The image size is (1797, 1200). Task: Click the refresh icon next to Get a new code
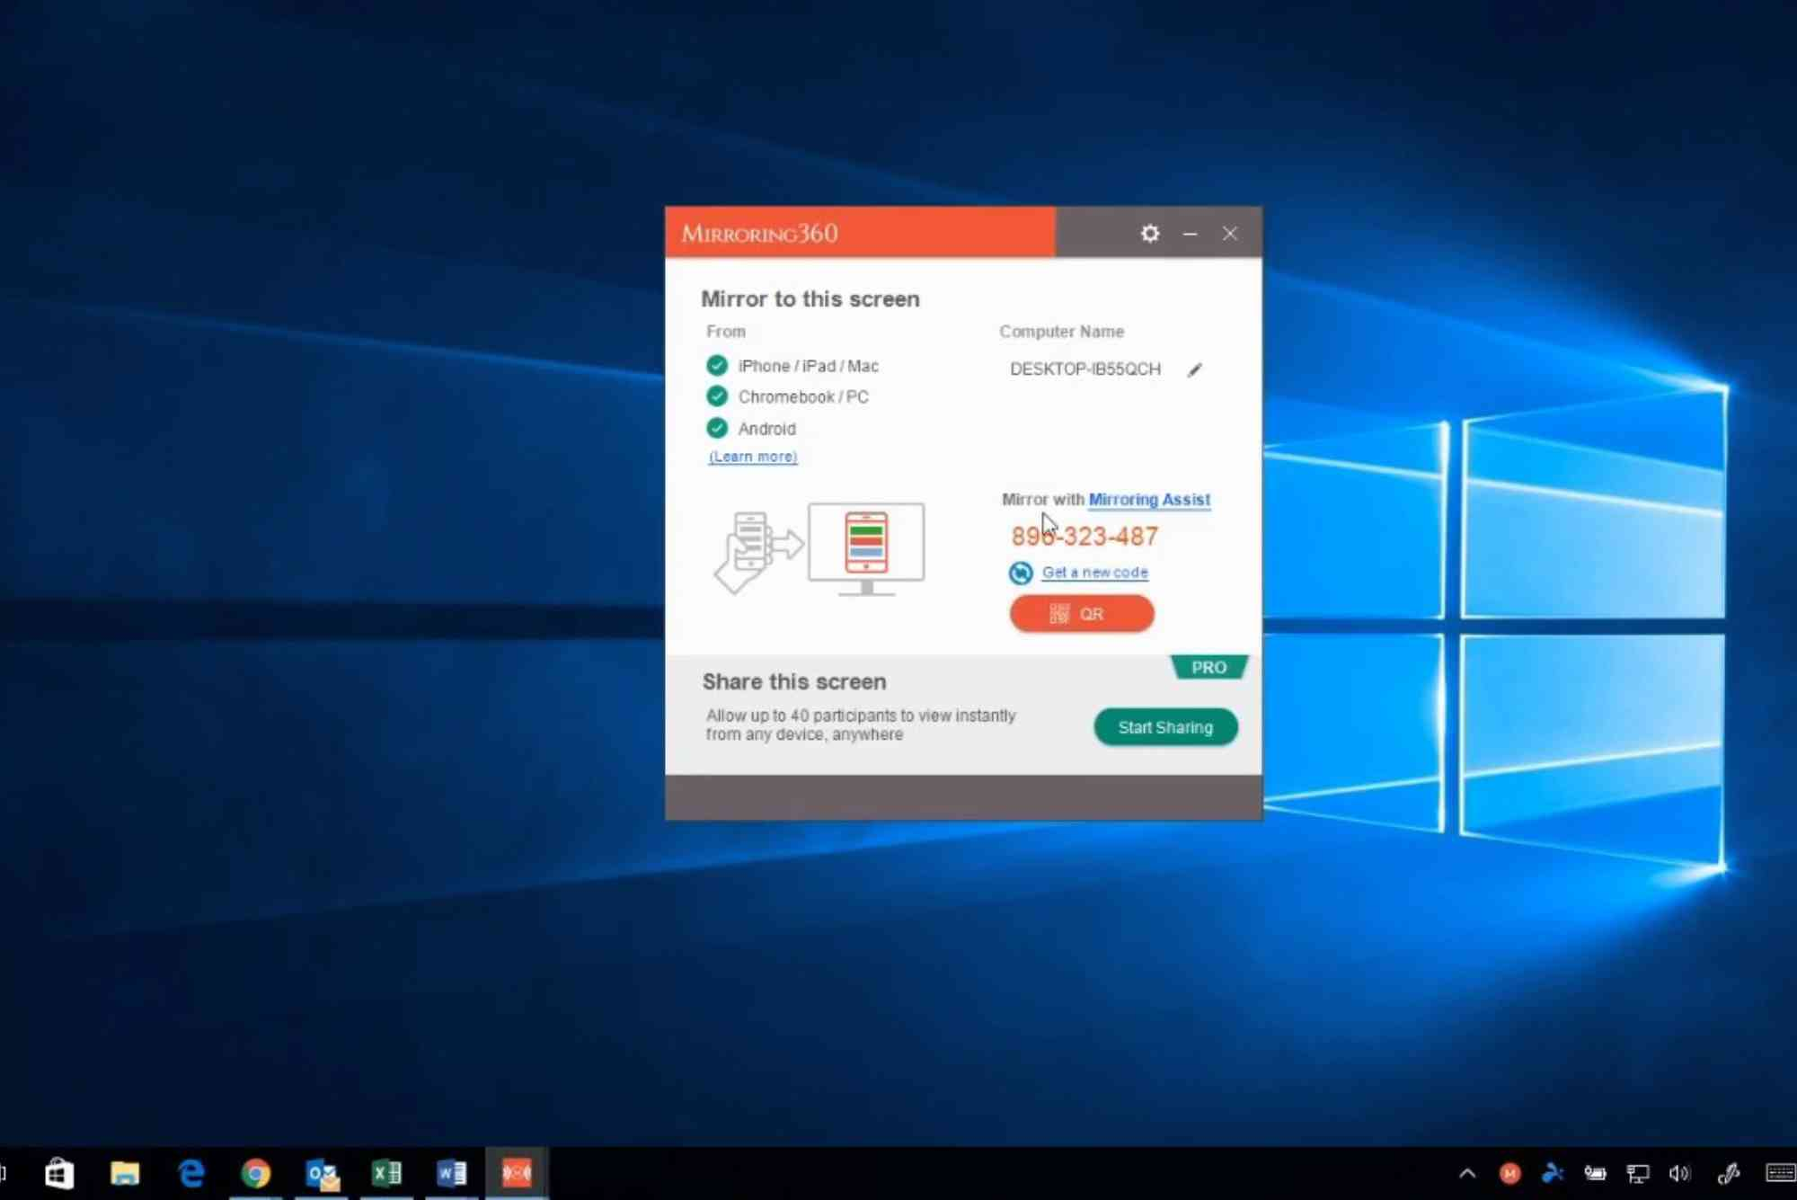(1020, 573)
